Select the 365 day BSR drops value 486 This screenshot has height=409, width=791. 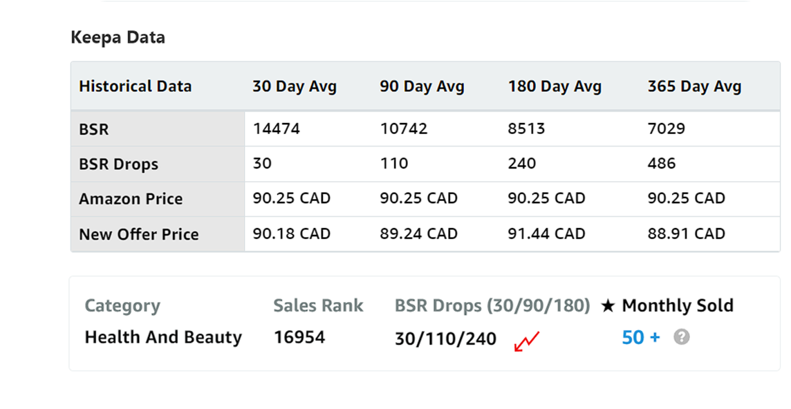[662, 164]
